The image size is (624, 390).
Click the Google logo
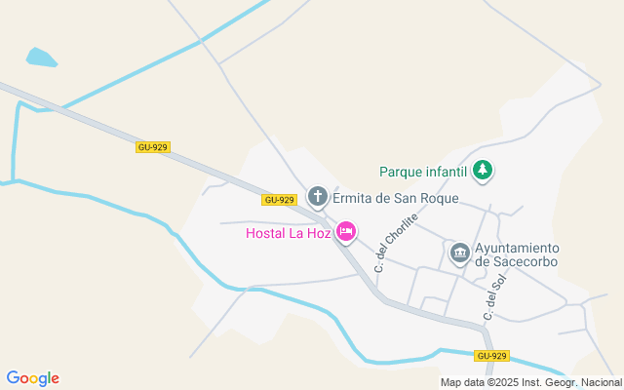click(32, 378)
